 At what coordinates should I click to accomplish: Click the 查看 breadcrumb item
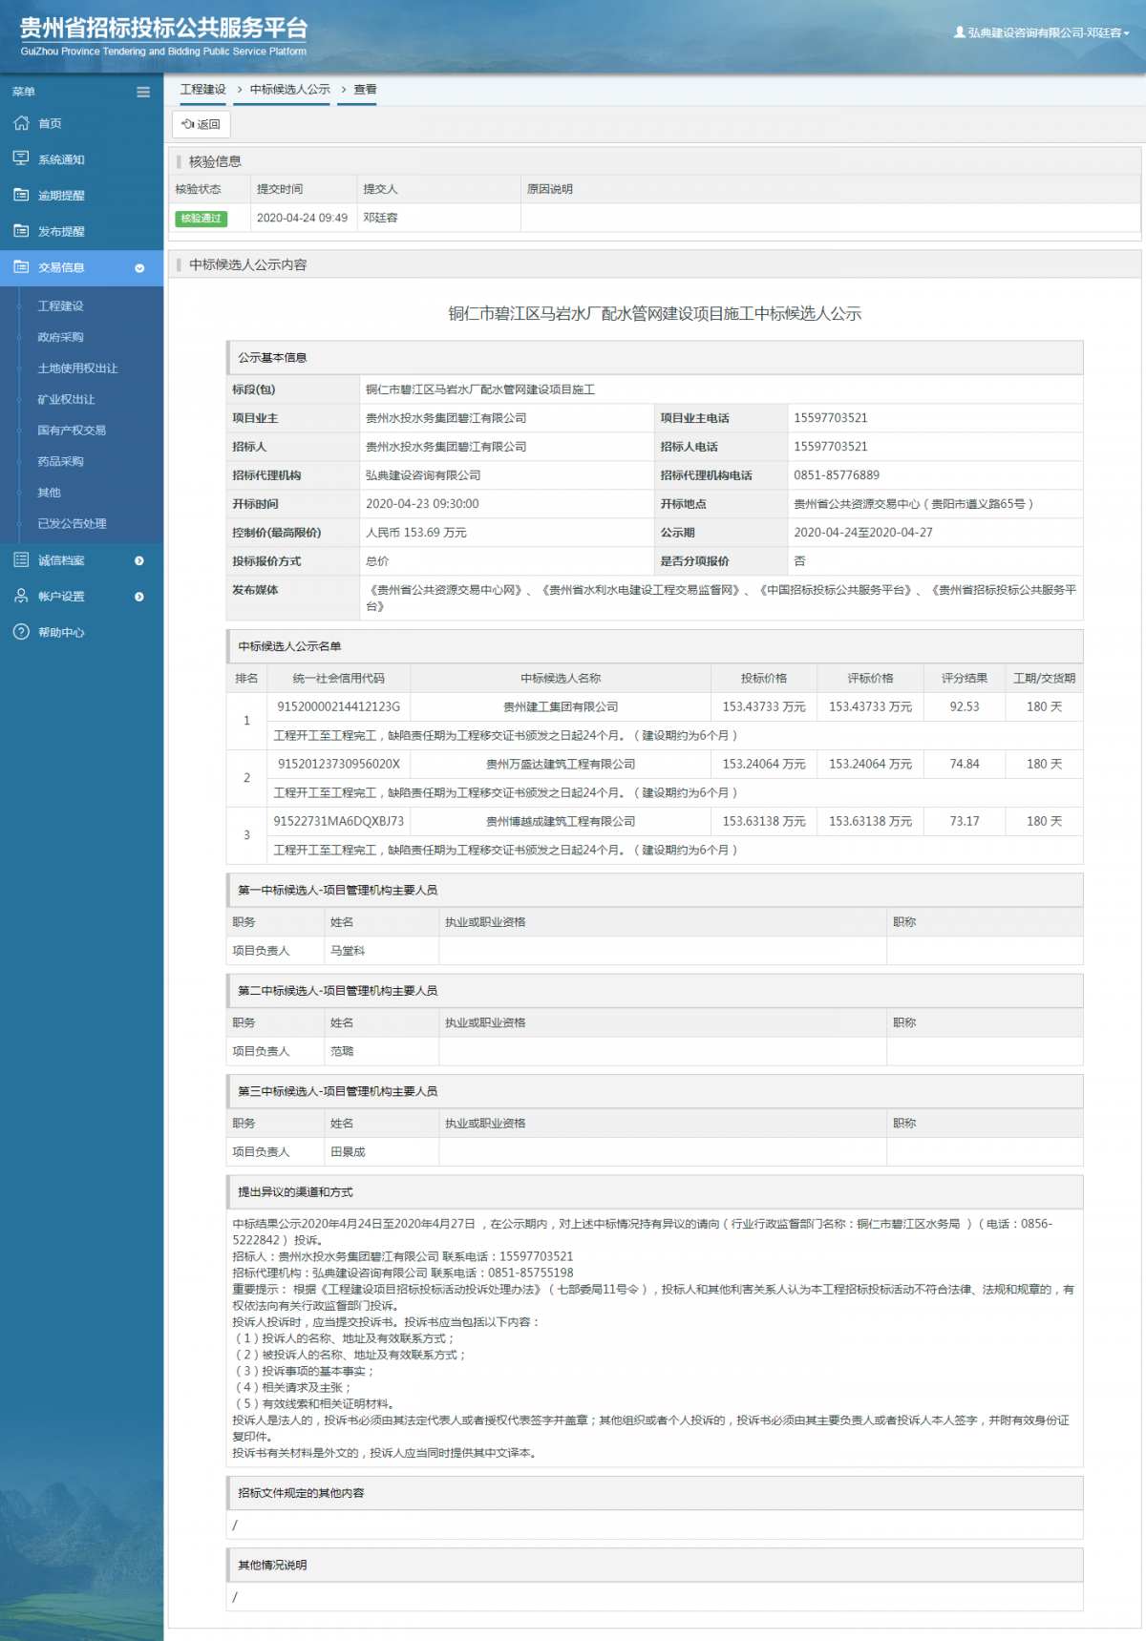pos(365,90)
